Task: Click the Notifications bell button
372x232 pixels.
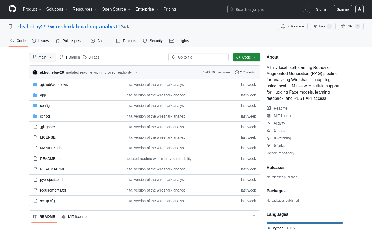Action: coord(293,26)
